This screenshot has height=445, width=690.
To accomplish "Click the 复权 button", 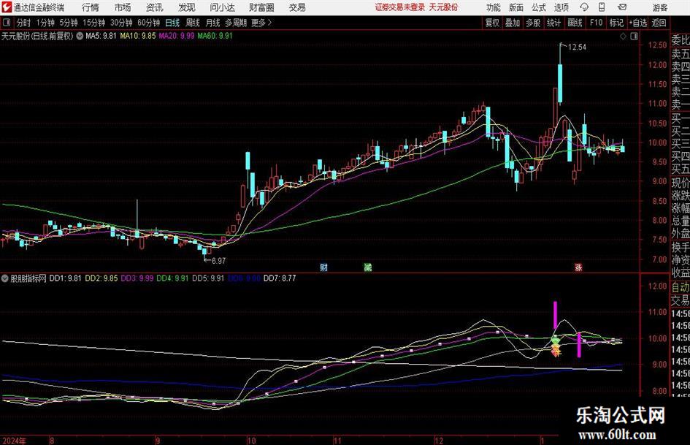I will (x=492, y=23).
